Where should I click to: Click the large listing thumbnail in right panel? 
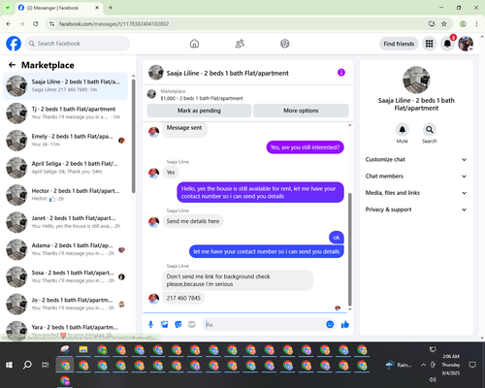pos(416,80)
